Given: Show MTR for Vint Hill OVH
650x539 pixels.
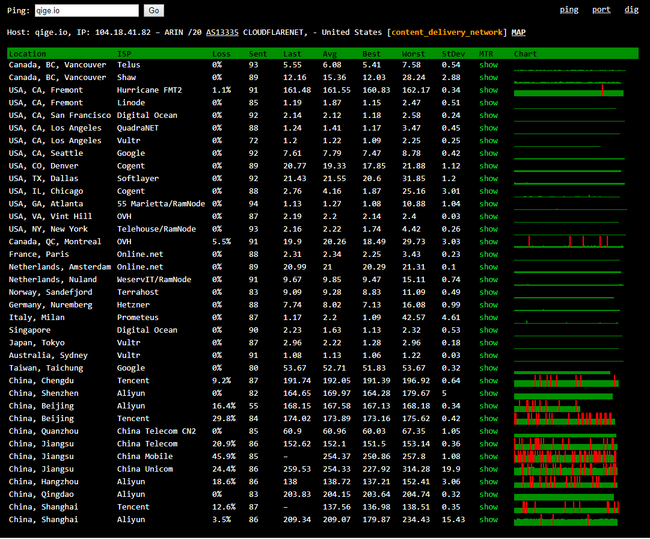Looking at the screenshot, I should 488,217.
